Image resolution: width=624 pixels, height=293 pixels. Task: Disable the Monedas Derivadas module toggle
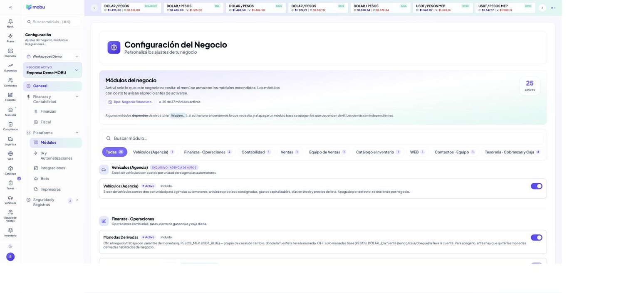(x=537, y=238)
